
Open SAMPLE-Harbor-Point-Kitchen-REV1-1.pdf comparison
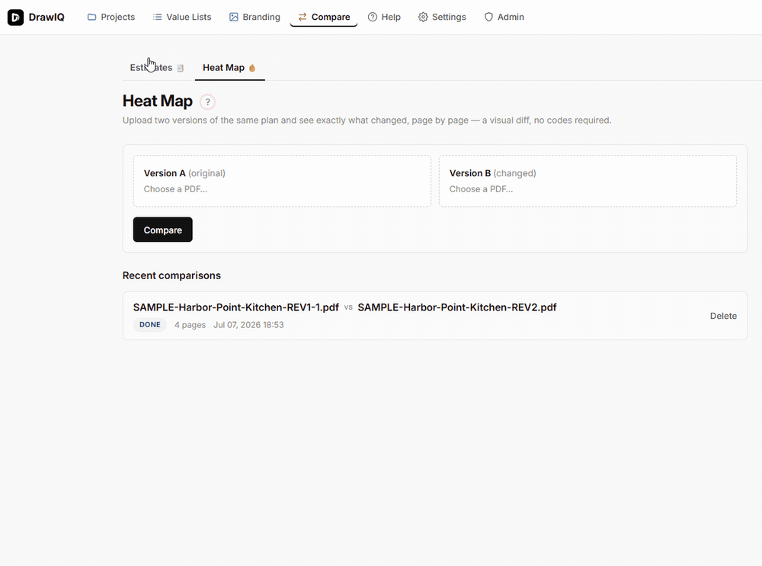point(235,307)
